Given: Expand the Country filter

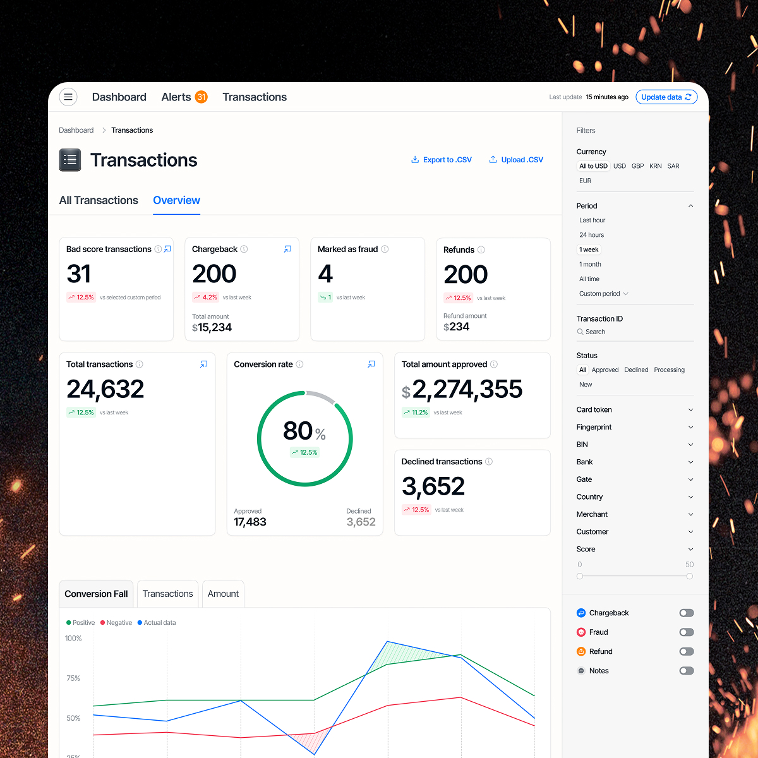Looking at the screenshot, I should coord(635,497).
